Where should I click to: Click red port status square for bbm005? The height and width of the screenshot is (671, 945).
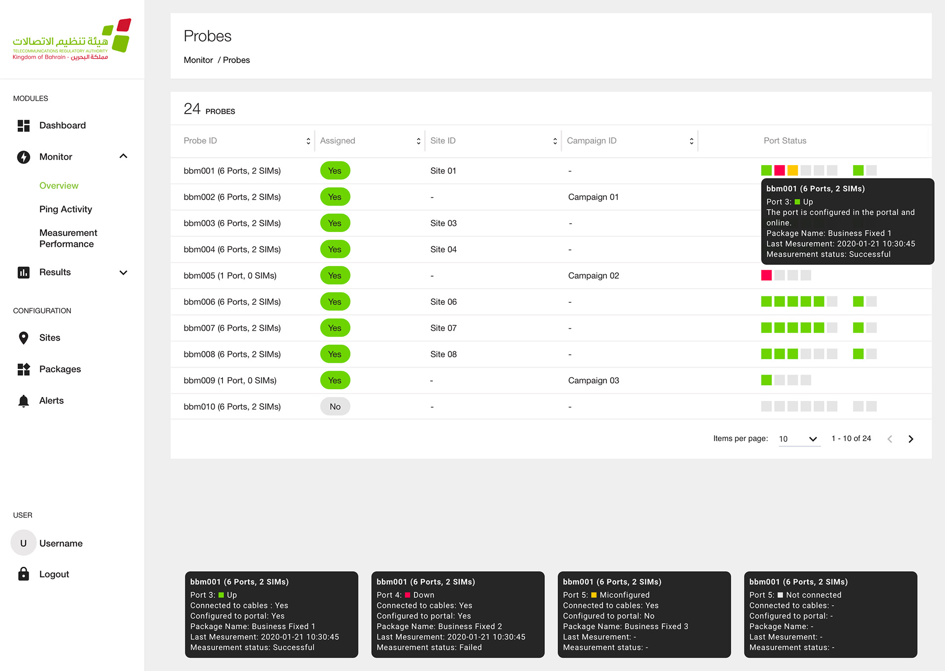[x=766, y=275]
